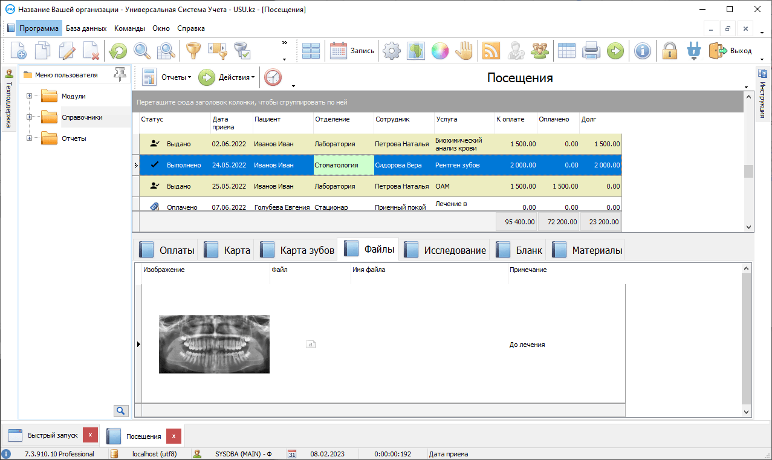The width and height of the screenshot is (772, 460).
Task: Expand the Модули tree folder
Action: coord(30,96)
